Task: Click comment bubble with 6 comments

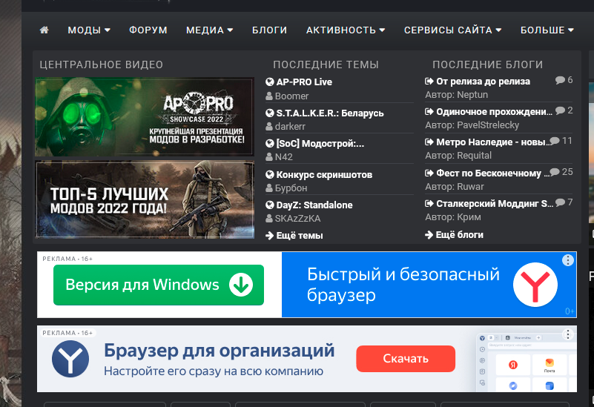Action: pyautogui.click(x=560, y=80)
